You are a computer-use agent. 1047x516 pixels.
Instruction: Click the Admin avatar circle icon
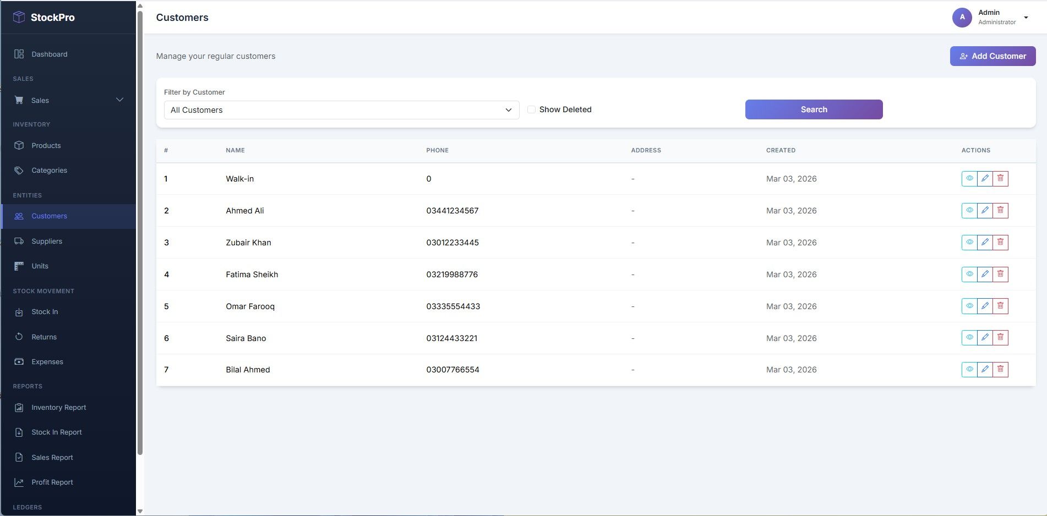962,17
